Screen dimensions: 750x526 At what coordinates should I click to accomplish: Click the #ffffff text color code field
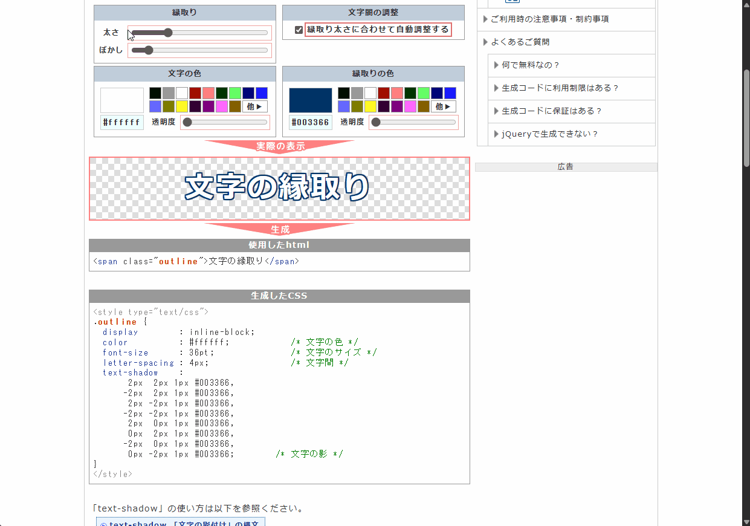click(122, 123)
